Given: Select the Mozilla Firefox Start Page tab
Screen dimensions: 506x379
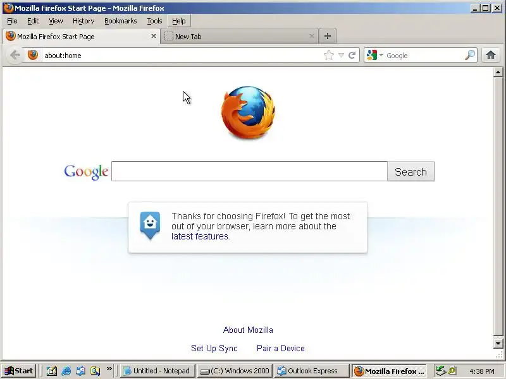Looking at the screenshot, I should click(x=82, y=36).
